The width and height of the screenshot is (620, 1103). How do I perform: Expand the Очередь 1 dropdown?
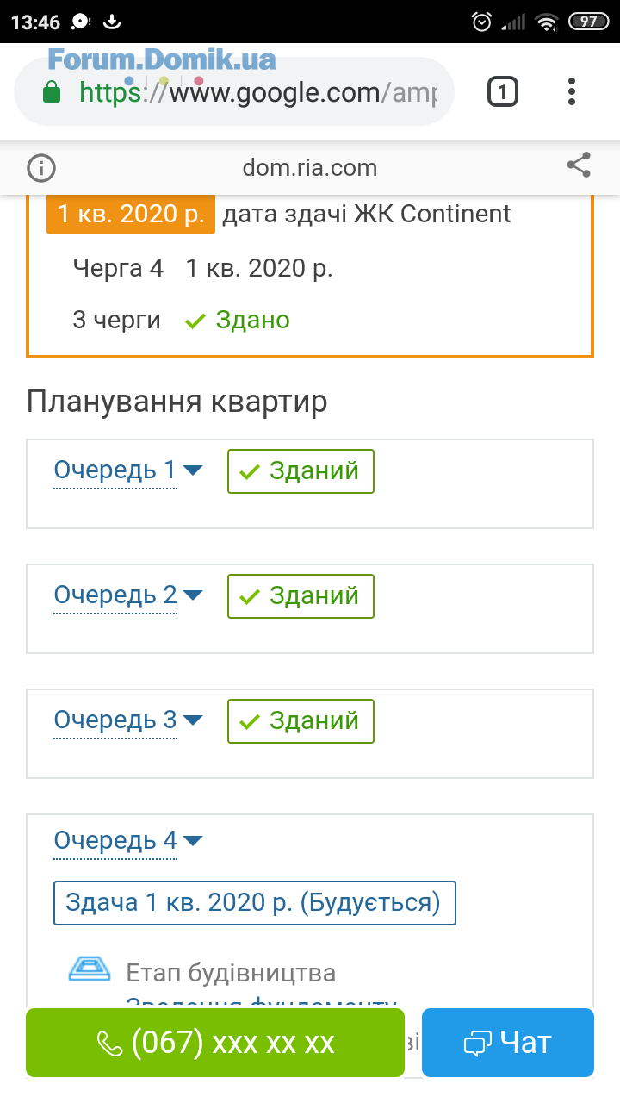pos(128,470)
